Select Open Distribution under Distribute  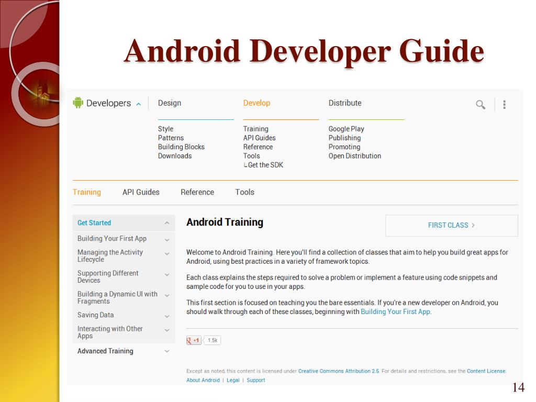355,156
